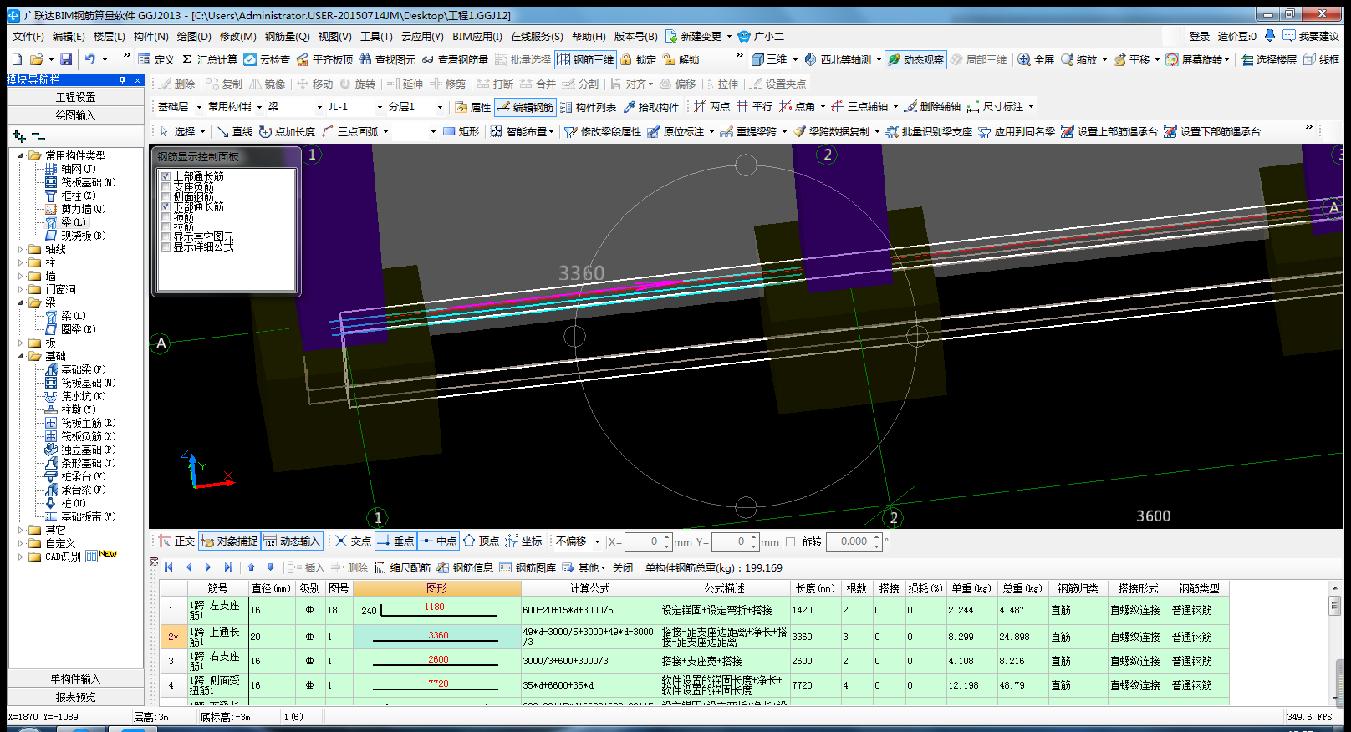The image size is (1351, 732).
Task: Check 显示其它图元 checkbox
Action: [166, 236]
